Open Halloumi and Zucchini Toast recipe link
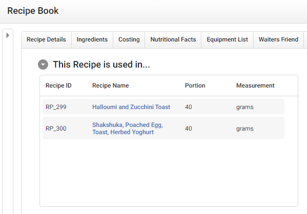The image size is (307, 214). [131, 107]
